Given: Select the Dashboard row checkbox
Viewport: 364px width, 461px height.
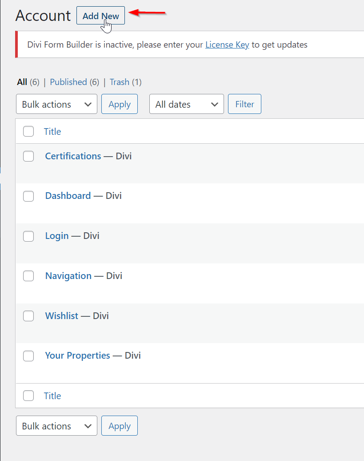Looking at the screenshot, I should [28, 196].
